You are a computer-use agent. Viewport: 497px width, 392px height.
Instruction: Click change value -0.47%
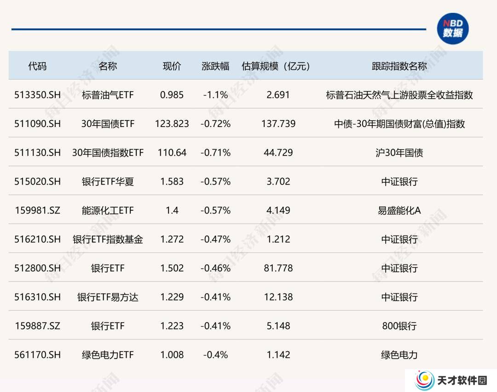click(215, 239)
